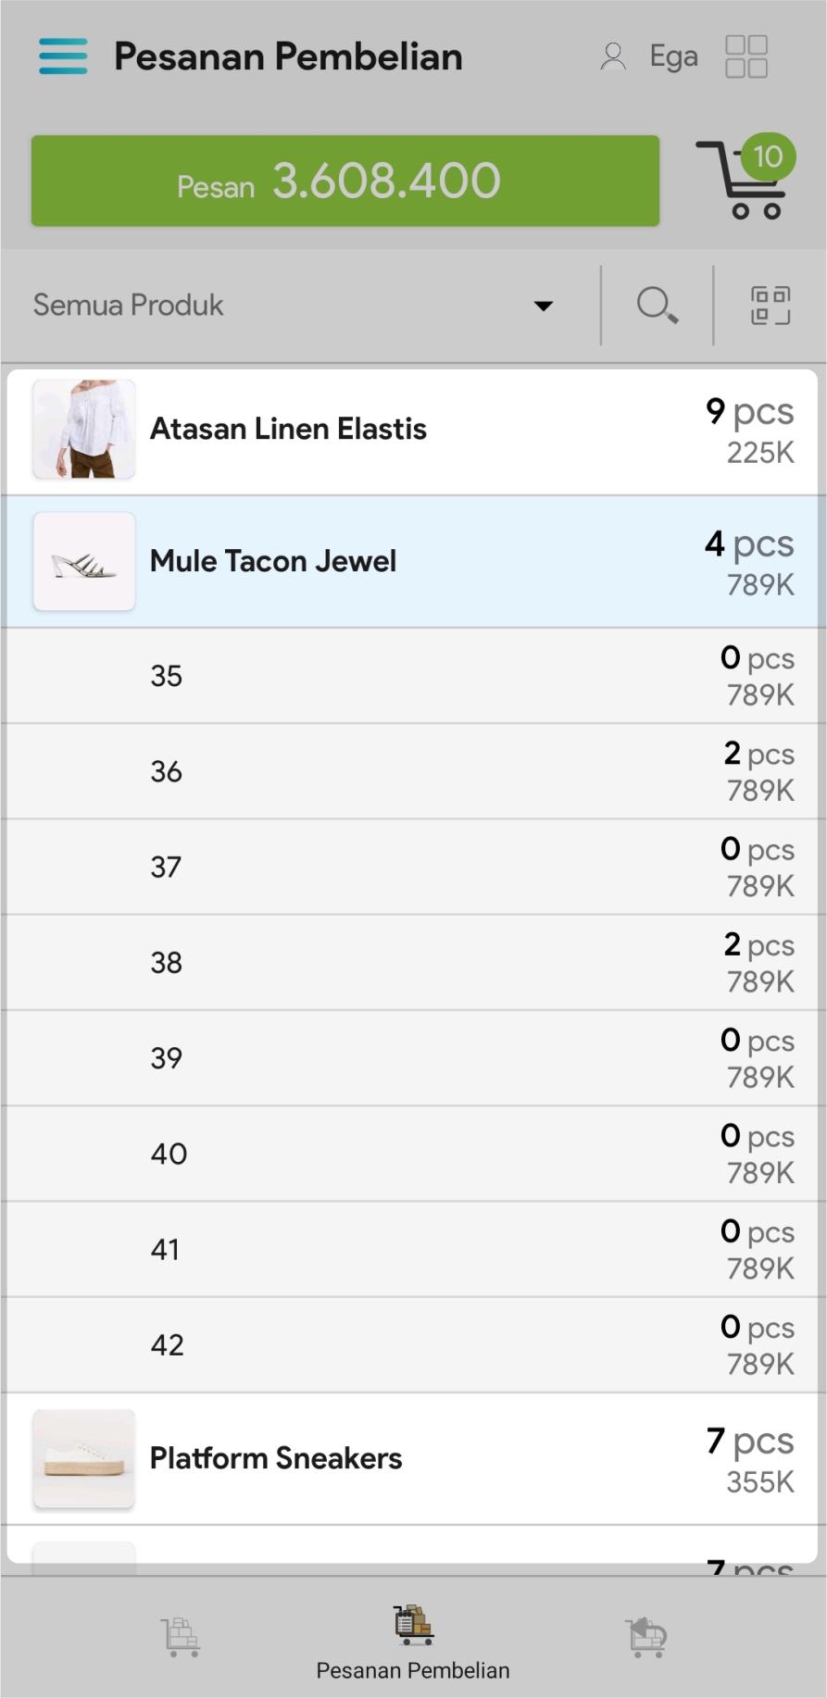Open the grid apps icon
This screenshot has width=827, height=1698.
pos(746,56)
